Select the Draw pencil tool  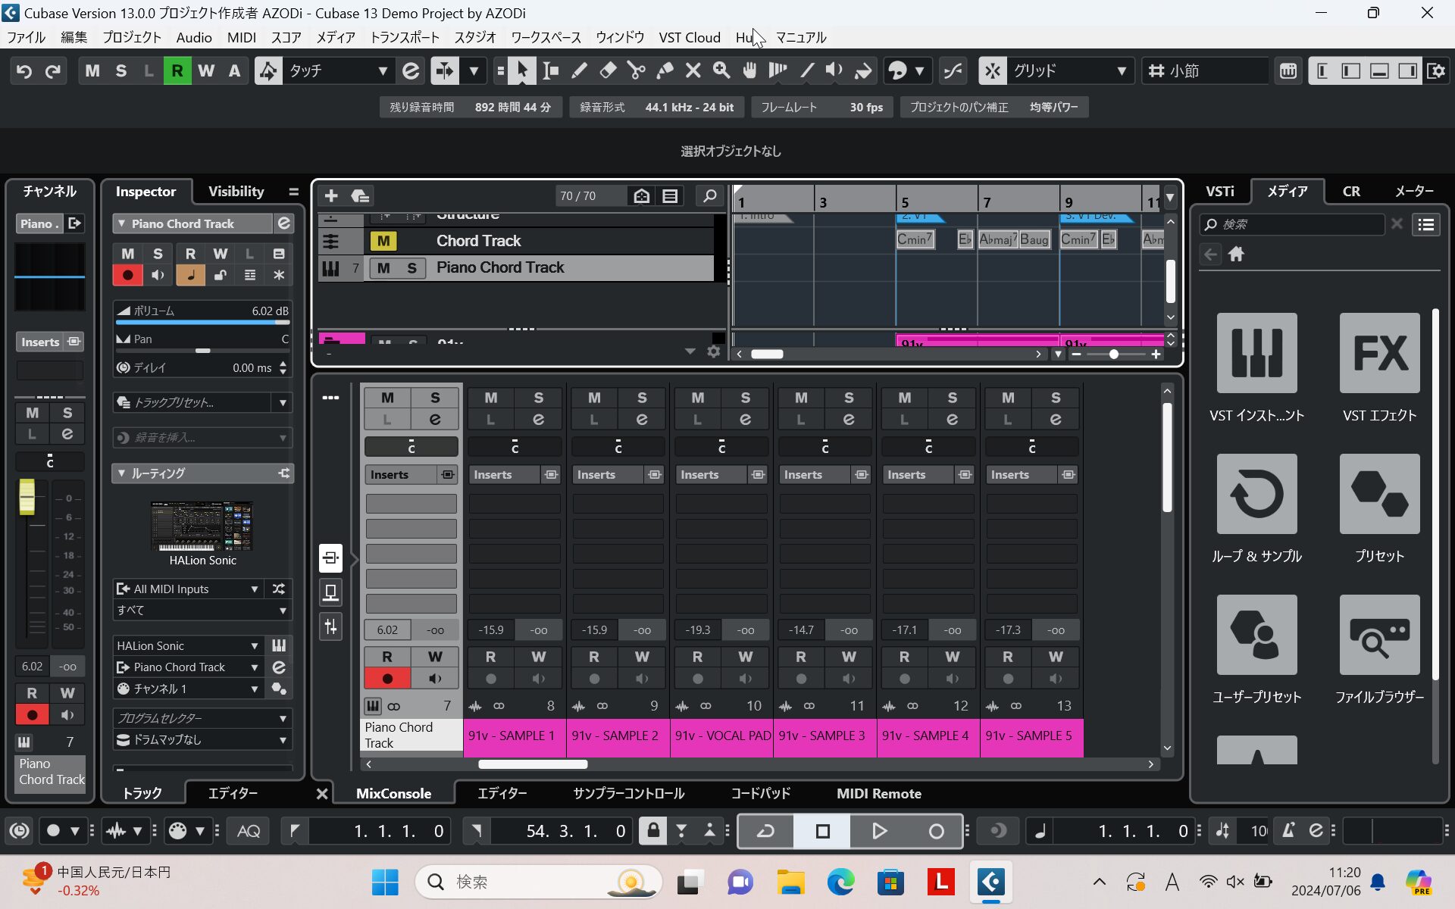coord(579,71)
